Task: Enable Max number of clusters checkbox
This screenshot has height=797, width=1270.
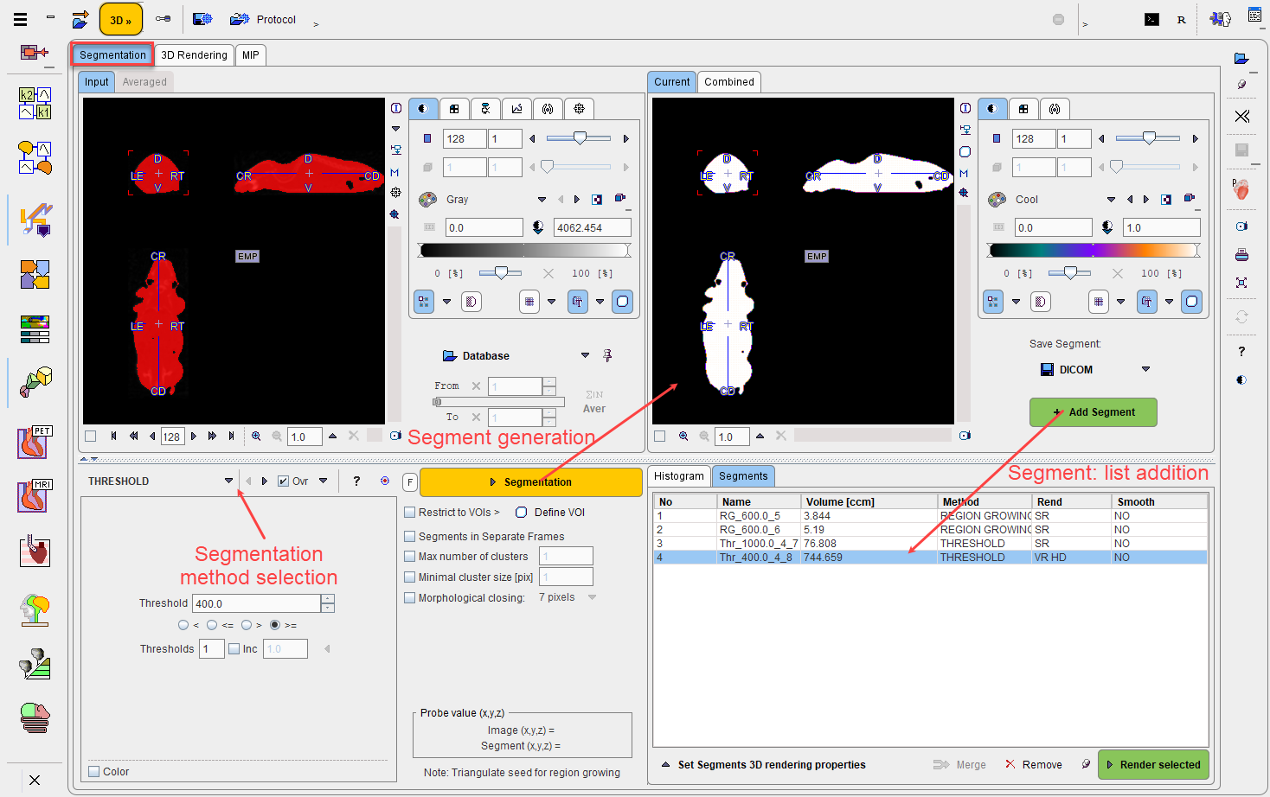Action: 410,557
